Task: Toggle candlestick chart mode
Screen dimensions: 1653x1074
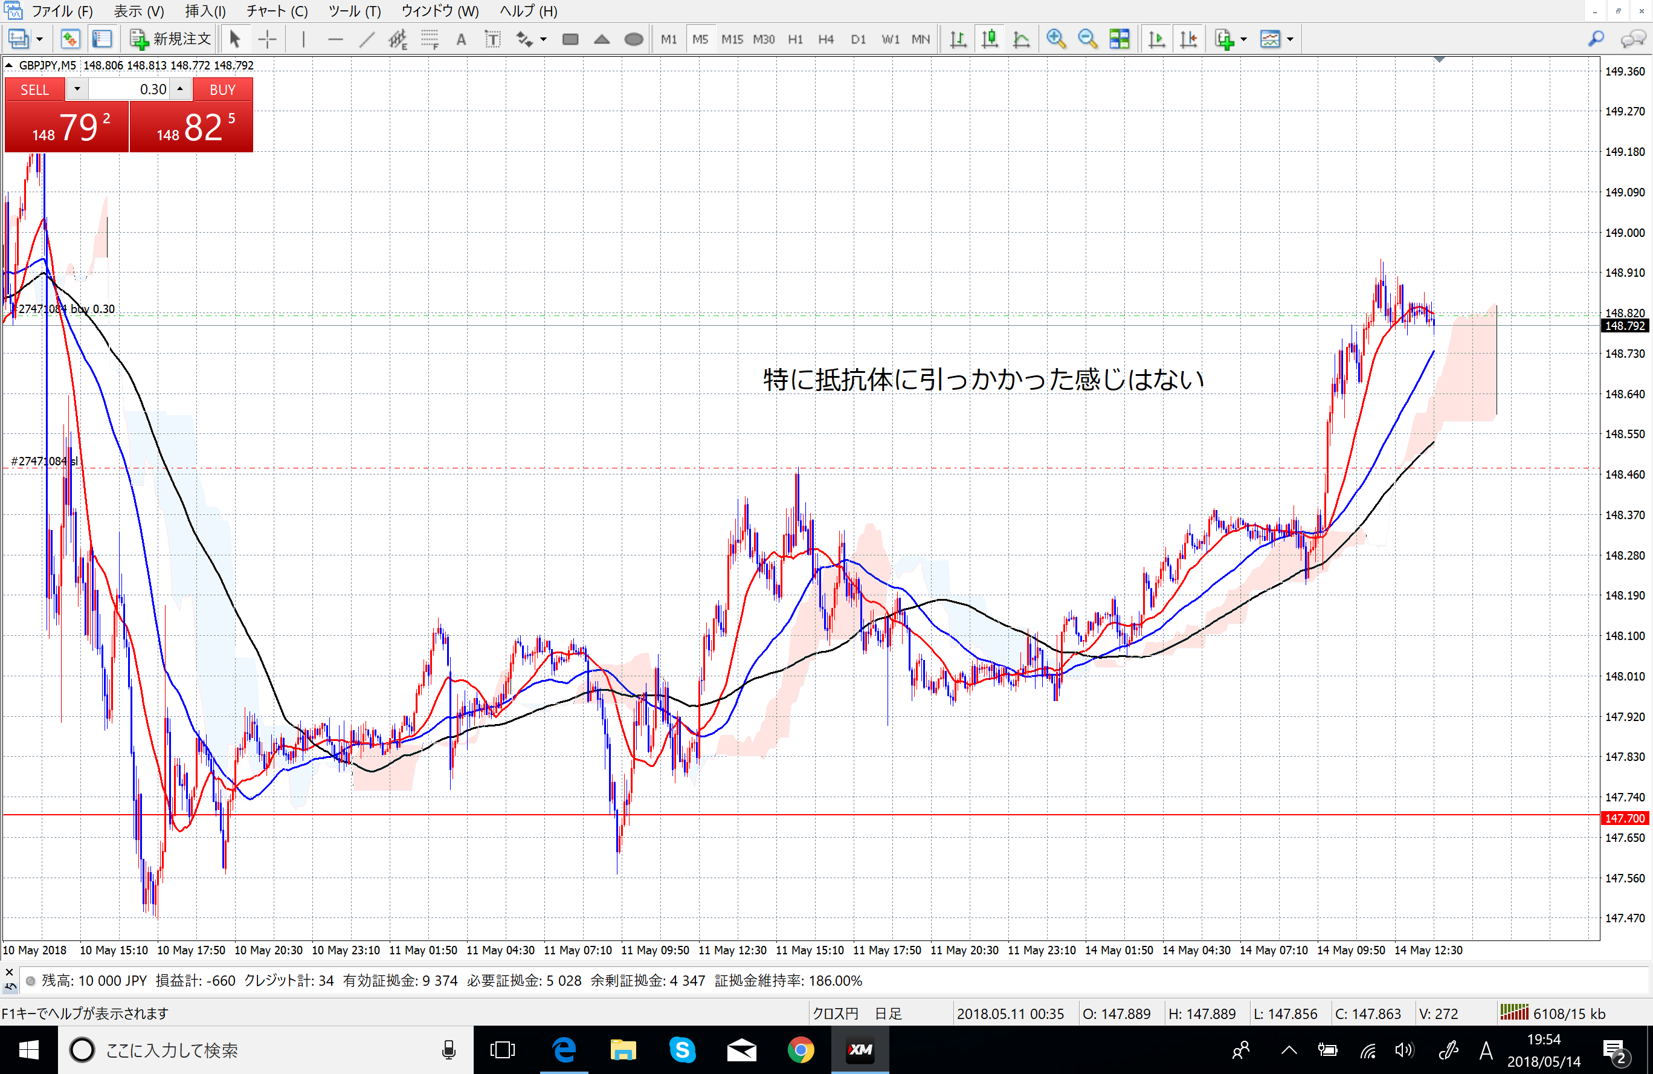Action: click(x=990, y=40)
